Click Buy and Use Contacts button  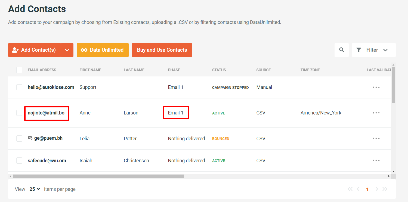(162, 50)
